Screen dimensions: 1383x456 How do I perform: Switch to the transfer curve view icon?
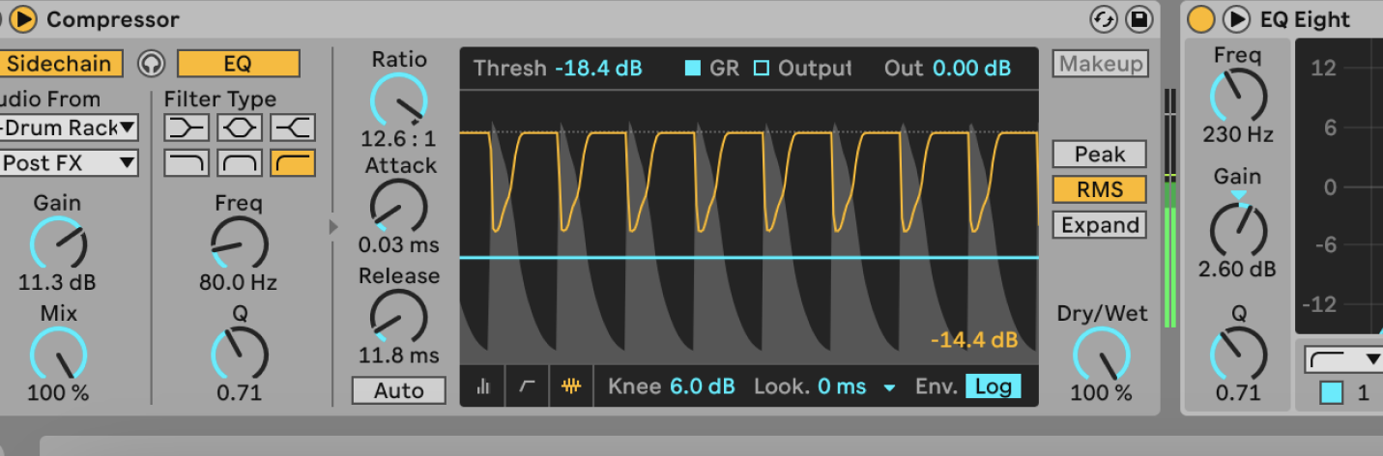pos(528,386)
